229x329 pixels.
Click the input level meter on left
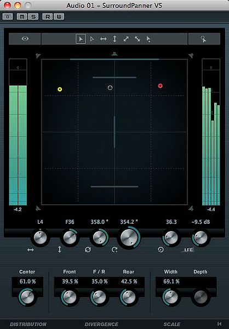[18, 132]
